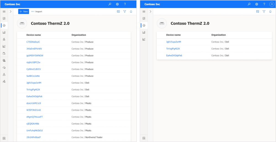Open device 34JsEmEPVrWV
276x142 pixels.
pyautogui.click(x=34, y=49)
